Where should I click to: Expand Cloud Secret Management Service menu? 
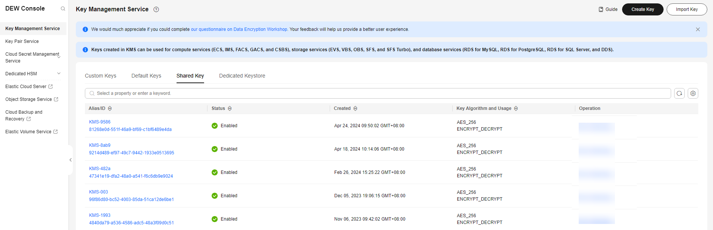59,57
